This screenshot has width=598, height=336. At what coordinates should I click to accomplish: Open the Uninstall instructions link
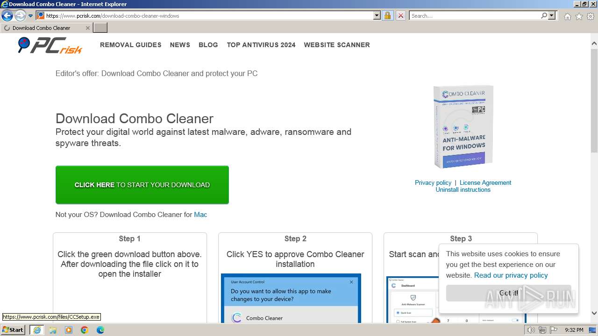pos(463,189)
